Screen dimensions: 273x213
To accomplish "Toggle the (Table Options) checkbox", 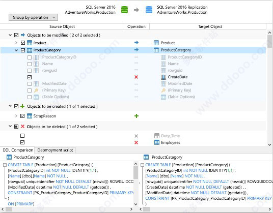I will 30,97.
